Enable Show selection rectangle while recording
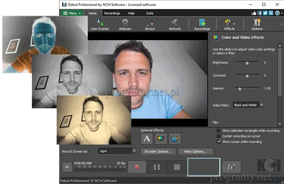The height and width of the screenshot is (184, 284). [219, 131]
